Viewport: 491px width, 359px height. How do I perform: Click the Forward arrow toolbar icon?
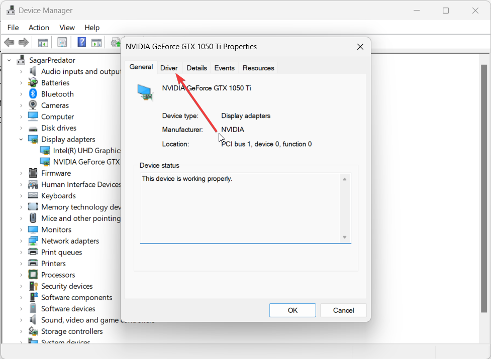(24, 42)
